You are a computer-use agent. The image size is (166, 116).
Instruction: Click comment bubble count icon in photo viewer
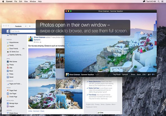153,75
